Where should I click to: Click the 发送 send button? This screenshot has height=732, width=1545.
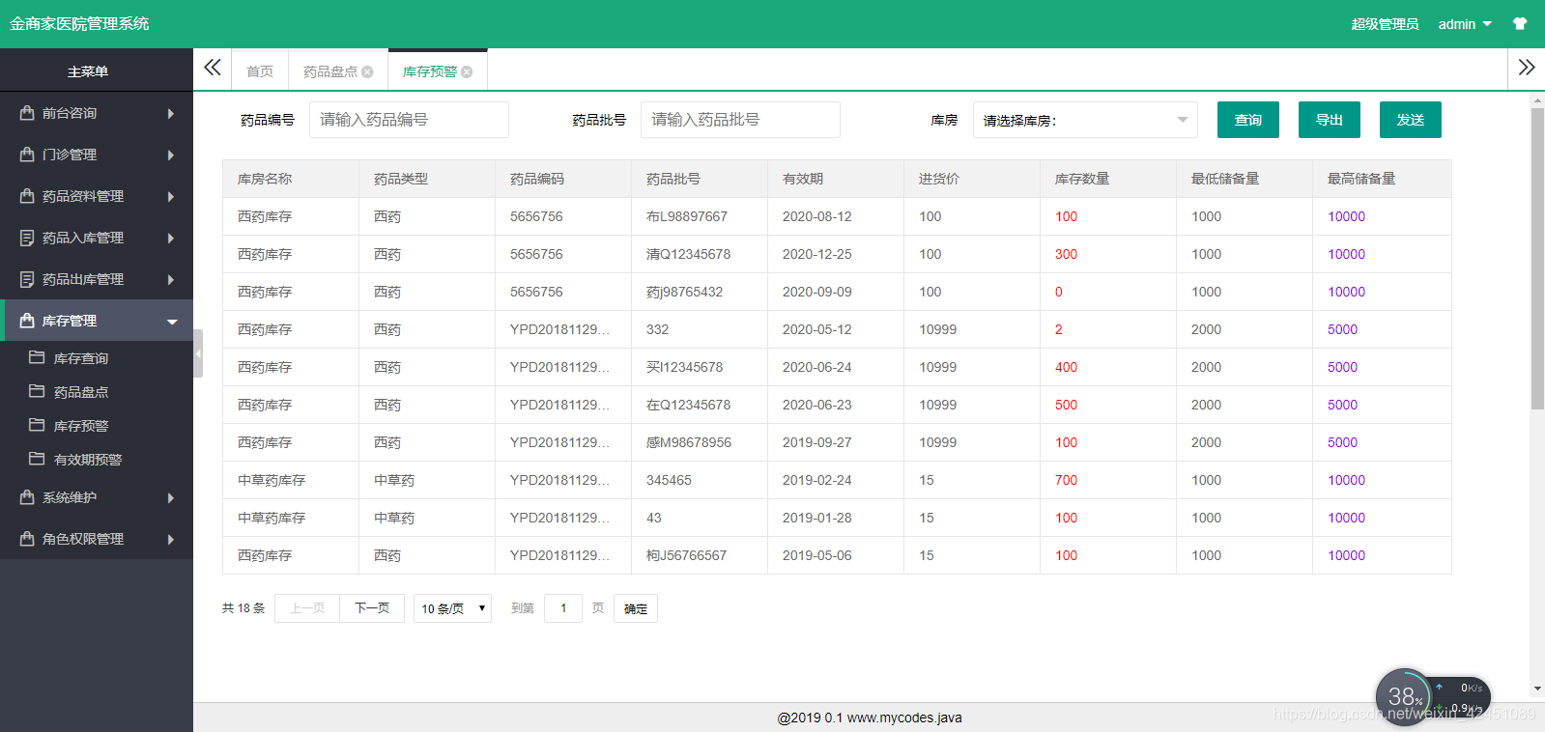click(1411, 120)
